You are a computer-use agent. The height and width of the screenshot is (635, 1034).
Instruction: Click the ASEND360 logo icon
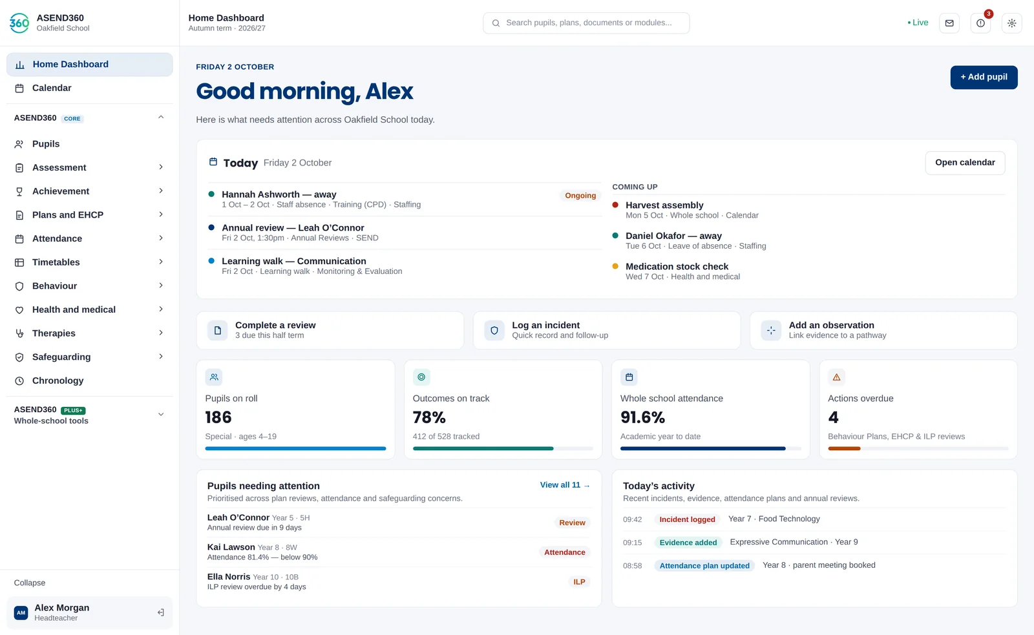click(x=19, y=23)
